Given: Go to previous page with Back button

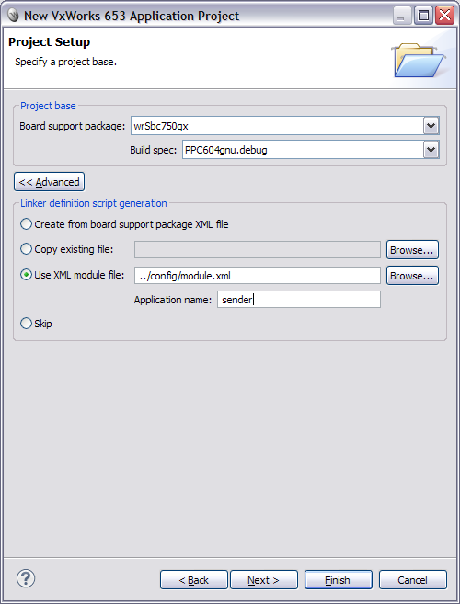Looking at the screenshot, I should (193, 580).
